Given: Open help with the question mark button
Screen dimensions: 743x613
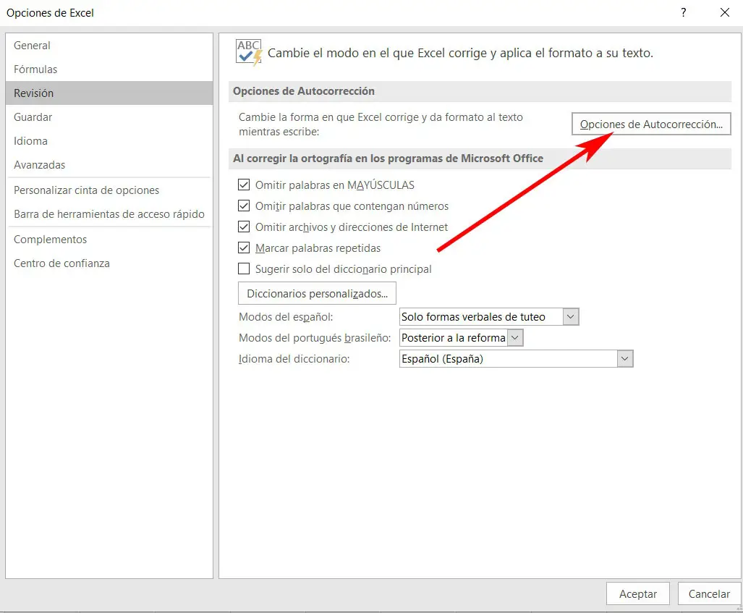Looking at the screenshot, I should point(683,12).
